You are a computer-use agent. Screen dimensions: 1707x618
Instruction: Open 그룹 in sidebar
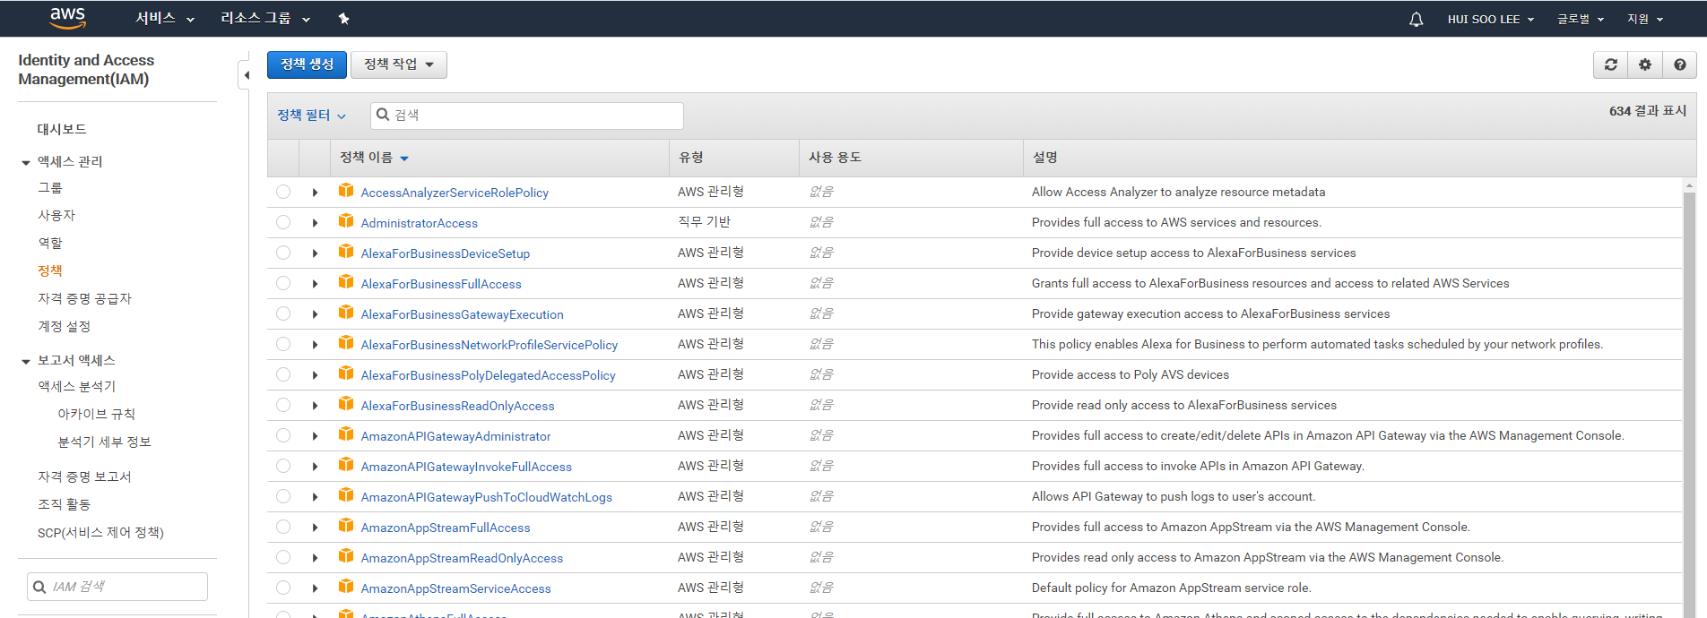coord(50,188)
